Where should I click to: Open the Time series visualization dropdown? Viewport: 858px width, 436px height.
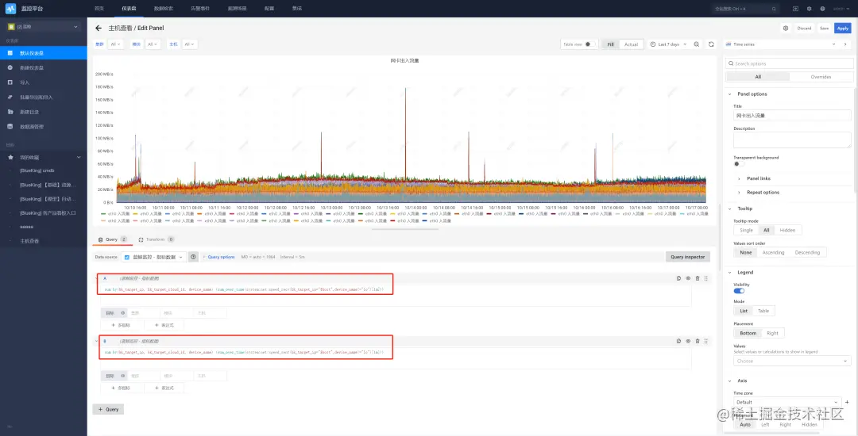point(782,44)
